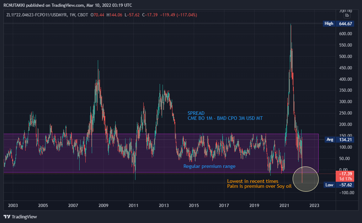Click the 350.00 price axis label
Viewport: 362px width, 223px height.
[x=346, y=90]
